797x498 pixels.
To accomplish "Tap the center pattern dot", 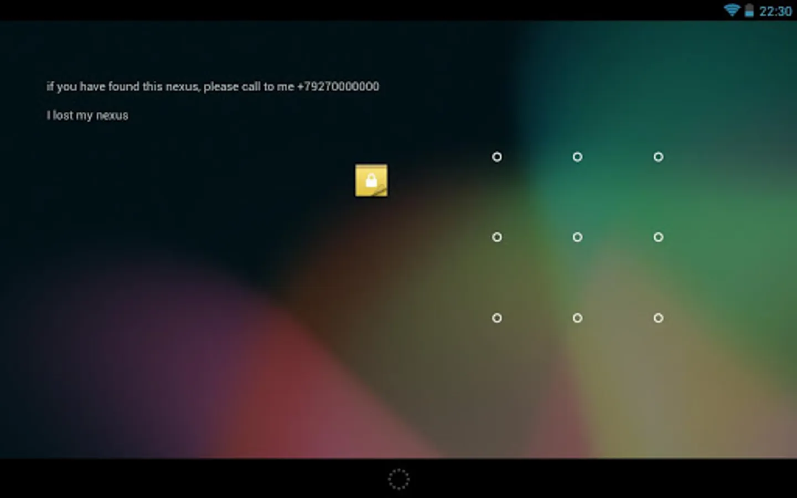I will (x=577, y=237).
